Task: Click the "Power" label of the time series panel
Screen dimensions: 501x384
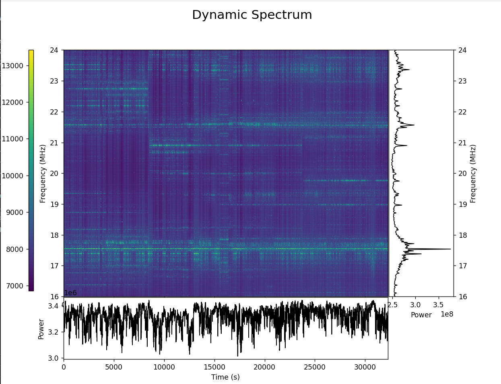Action: (x=41, y=329)
